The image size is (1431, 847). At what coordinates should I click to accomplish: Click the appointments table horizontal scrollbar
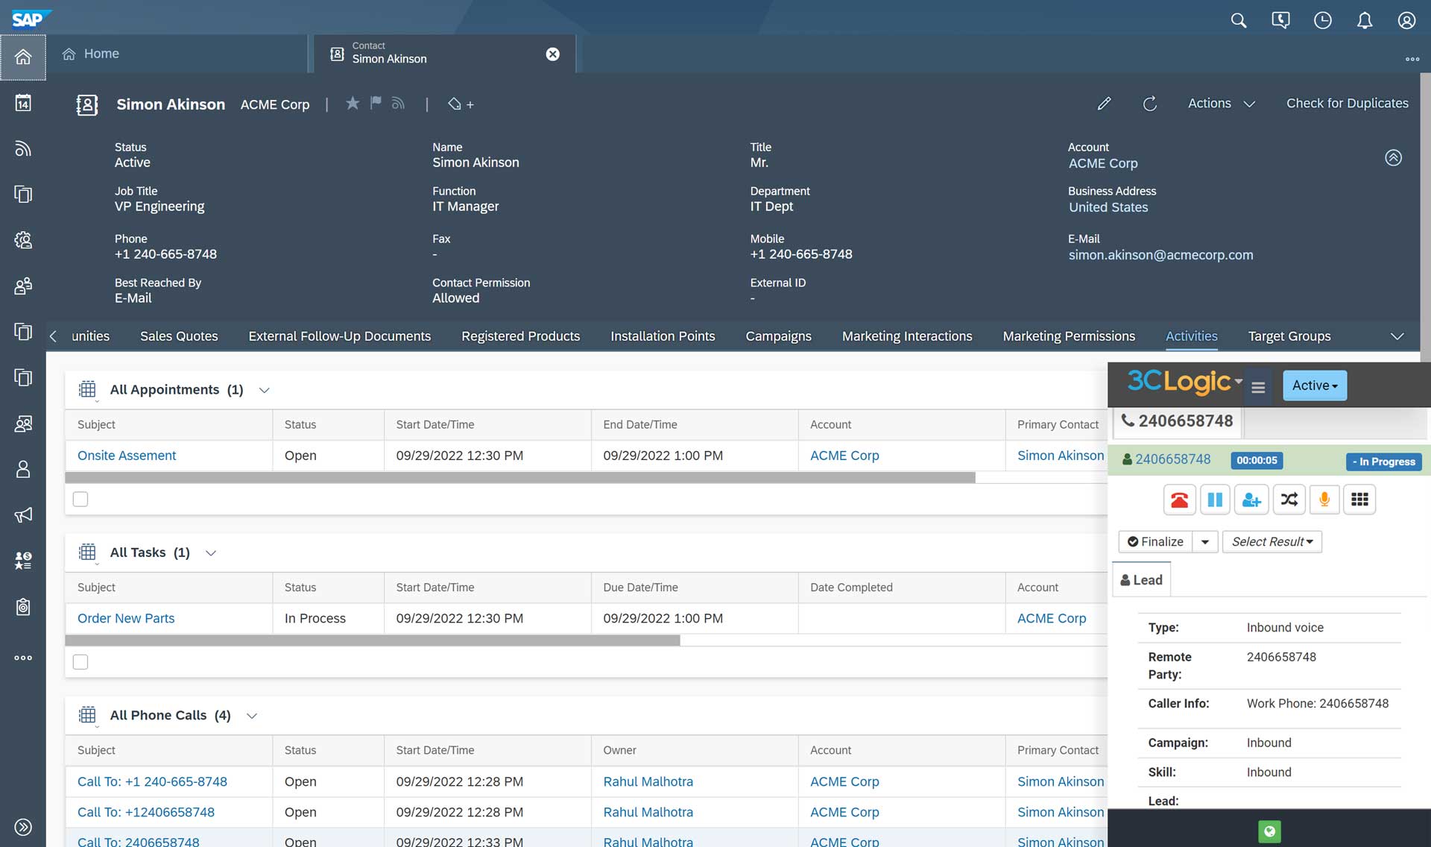point(520,477)
